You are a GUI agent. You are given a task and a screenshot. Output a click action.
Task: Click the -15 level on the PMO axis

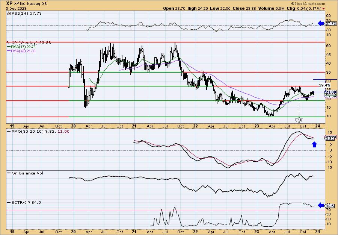[x=328, y=168]
